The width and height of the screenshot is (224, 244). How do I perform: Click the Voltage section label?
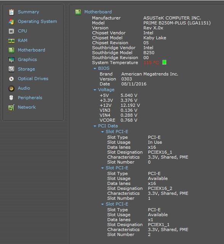pyautogui.click(x=106, y=90)
